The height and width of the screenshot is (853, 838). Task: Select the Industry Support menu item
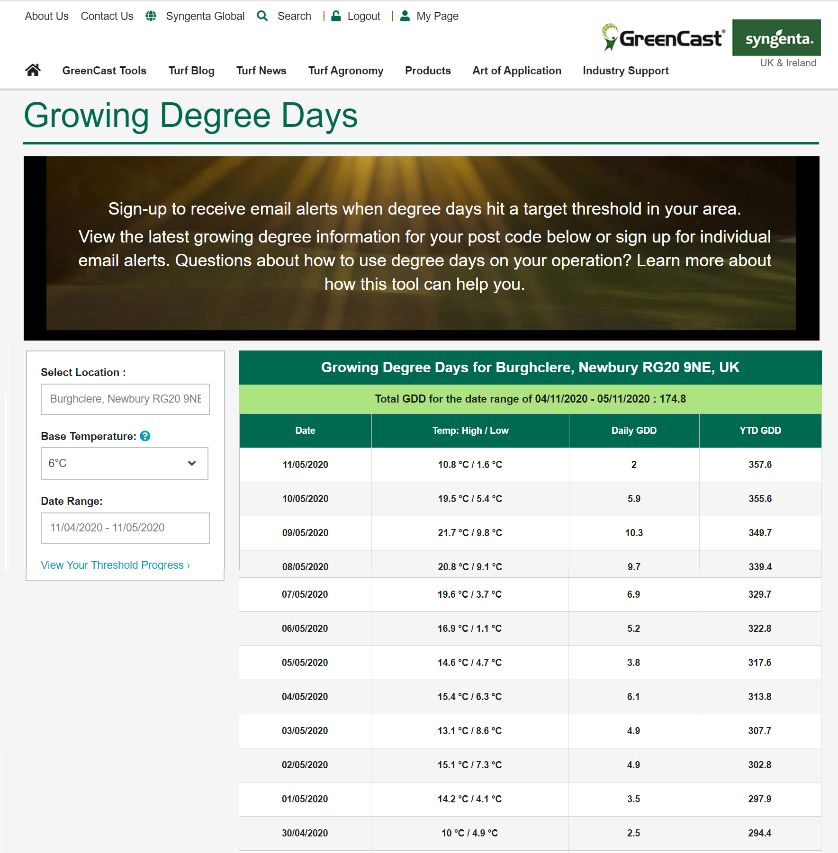[x=625, y=71]
